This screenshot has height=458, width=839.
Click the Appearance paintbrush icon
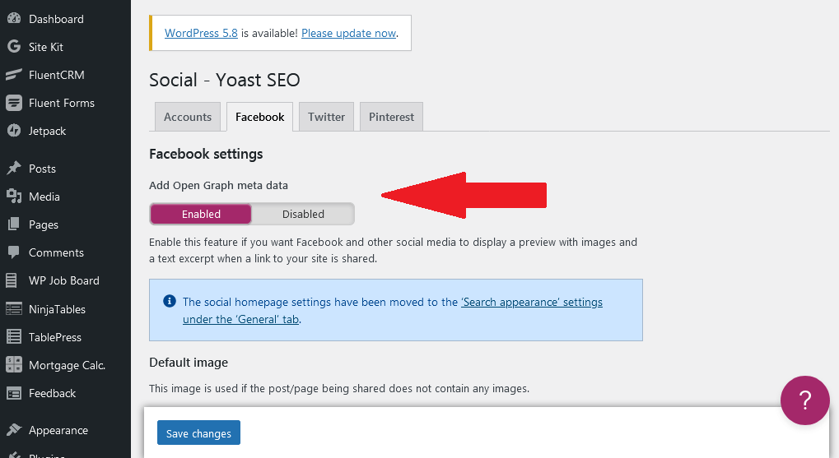[13, 430]
